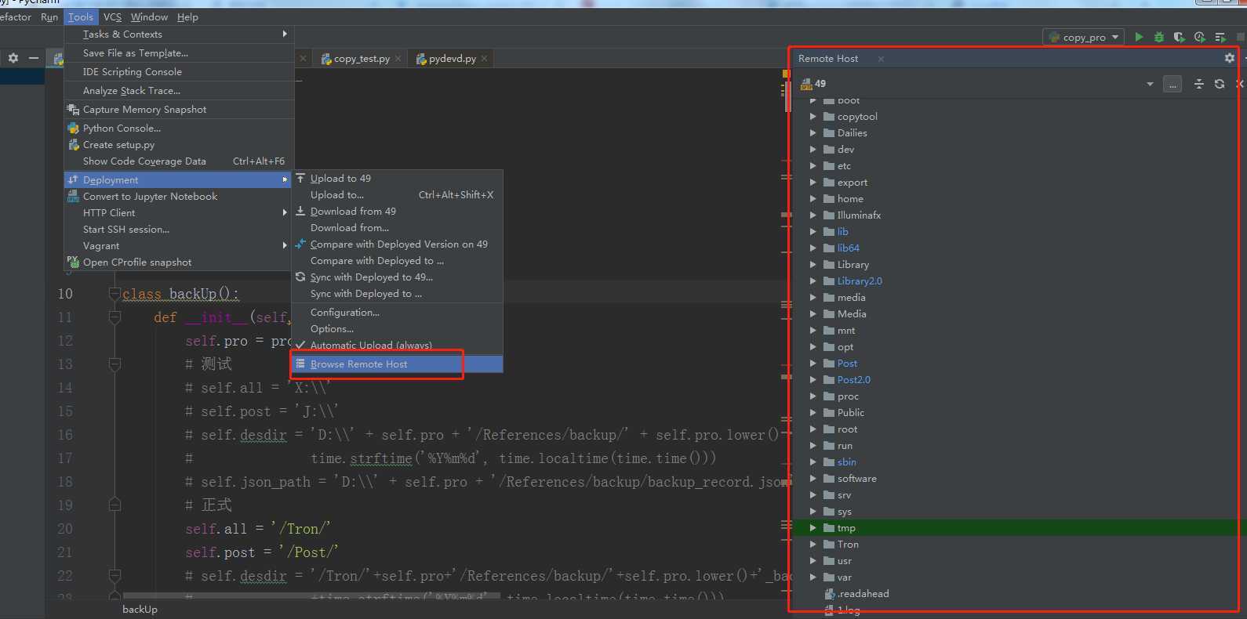Switch to the pydevd.py tab
The width and height of the screenshot is (1247, 619).
click(x=452, y=59)
